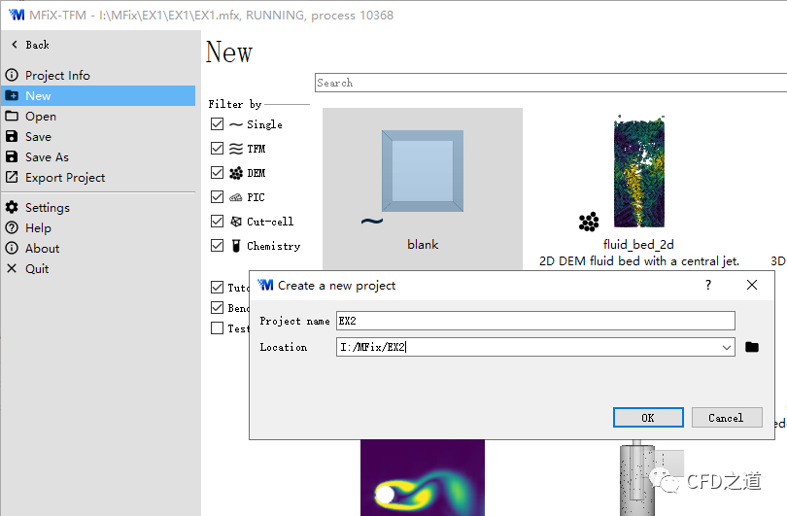Choose Save in the sidebar menu
787x516 pixels.
(x=98, y=136)
